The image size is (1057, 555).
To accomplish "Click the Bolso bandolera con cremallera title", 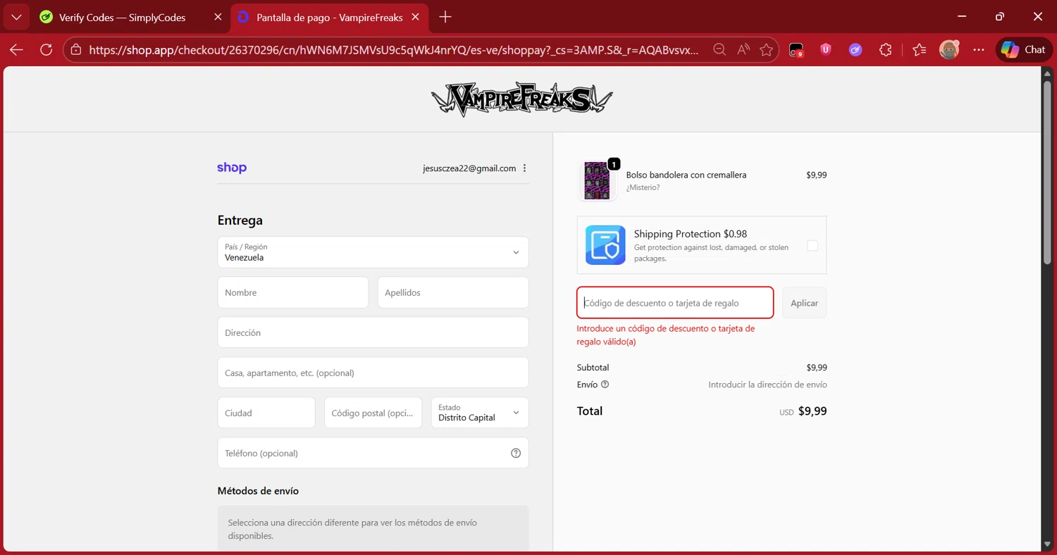I will click(686, 175).
